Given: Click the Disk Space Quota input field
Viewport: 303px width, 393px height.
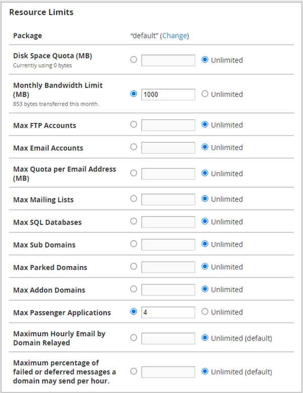Looking at the screenshot, I should 168,60.
